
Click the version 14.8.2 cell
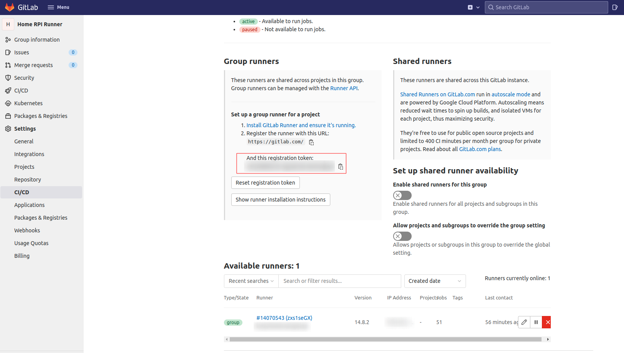click(x=362, y=322)
